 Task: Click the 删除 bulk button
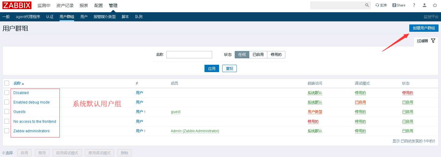tap(125, 153)
